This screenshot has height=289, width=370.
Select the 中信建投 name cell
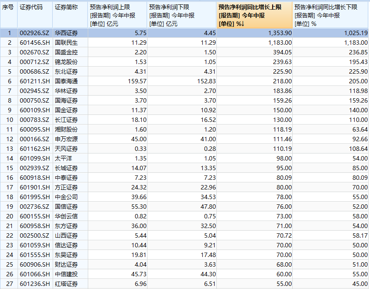click(70, 275)
